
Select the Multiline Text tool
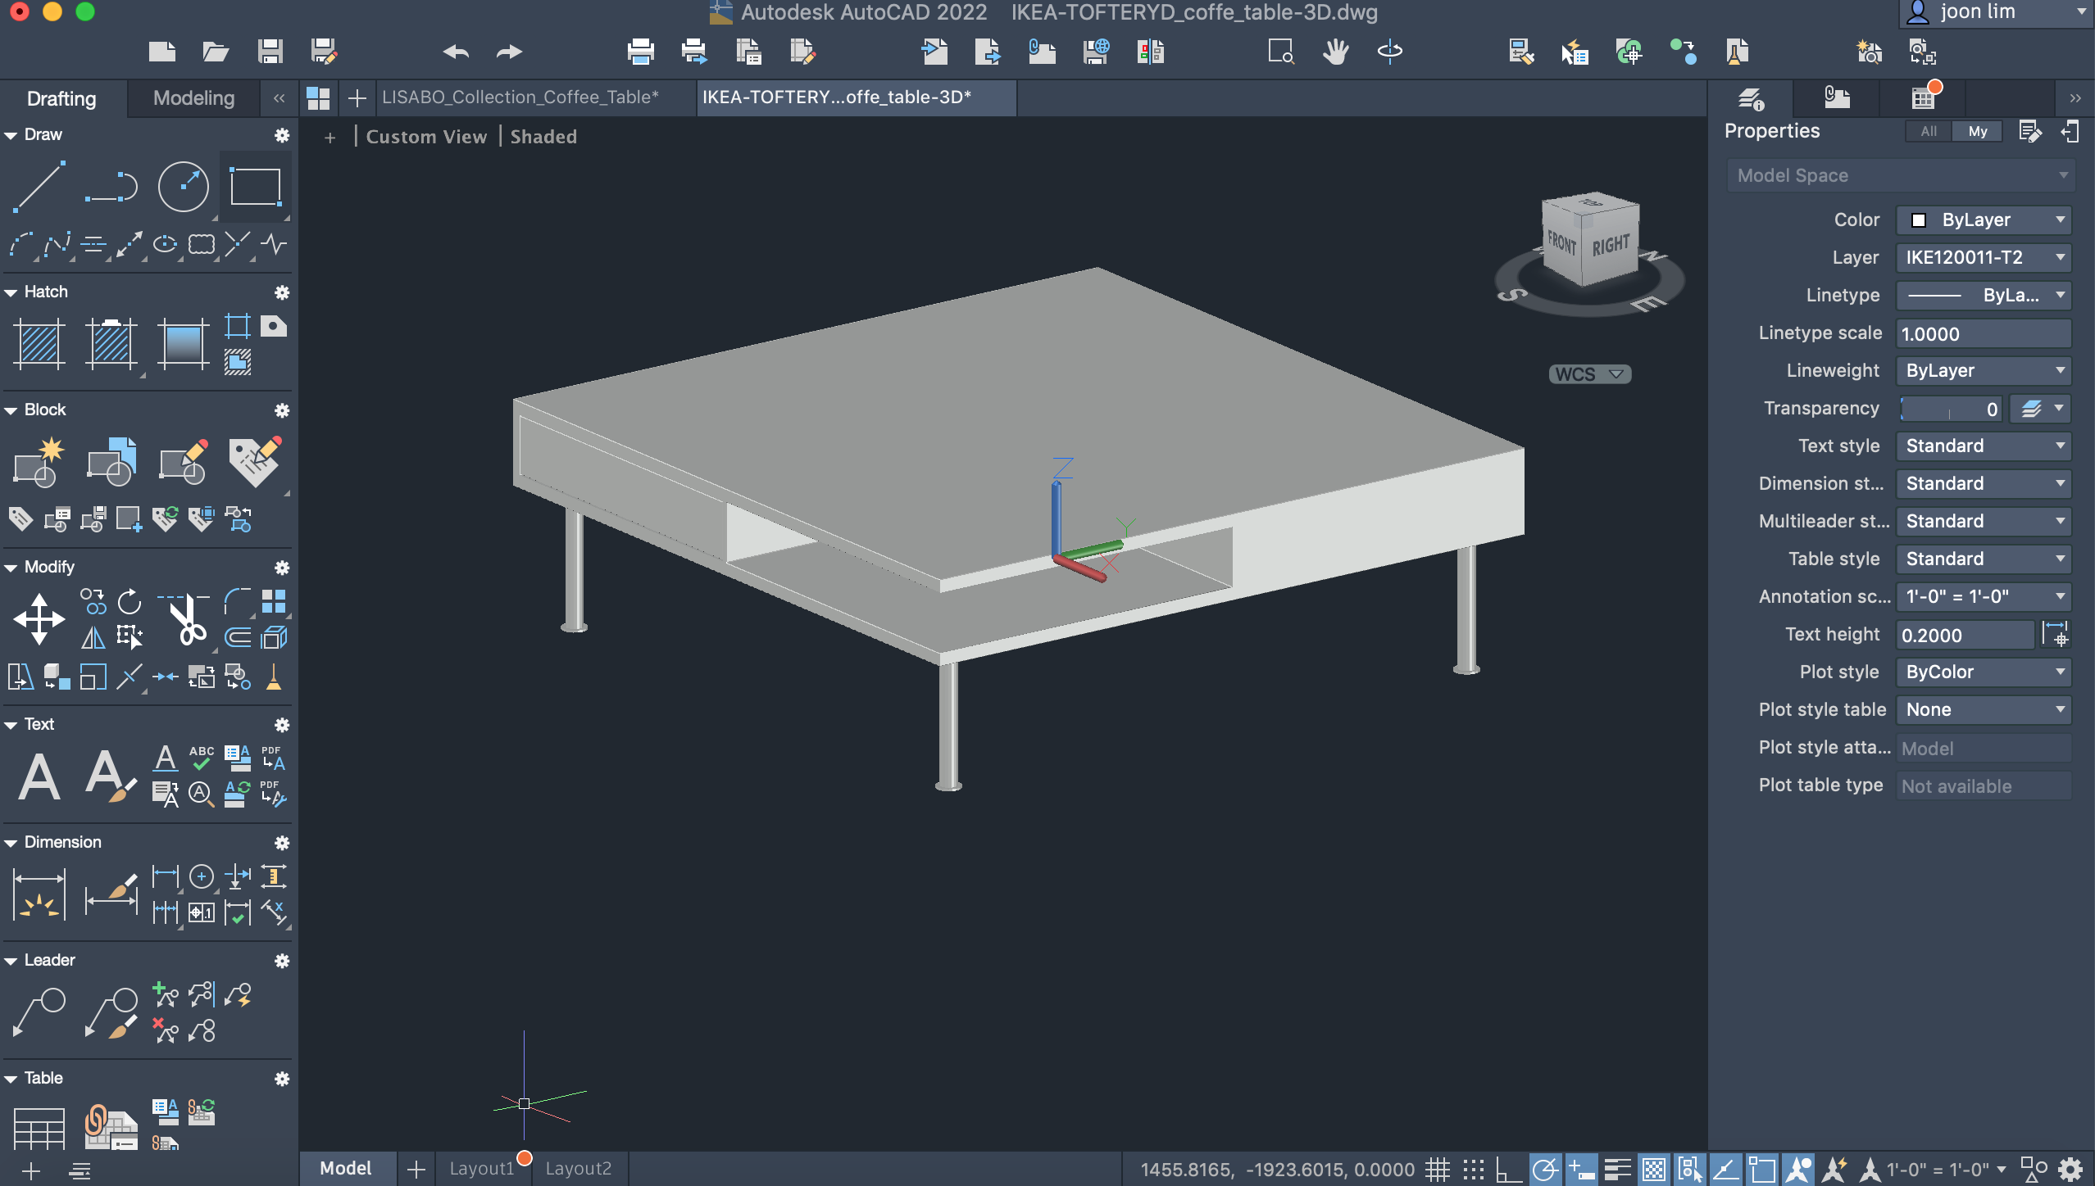(39, 775)
